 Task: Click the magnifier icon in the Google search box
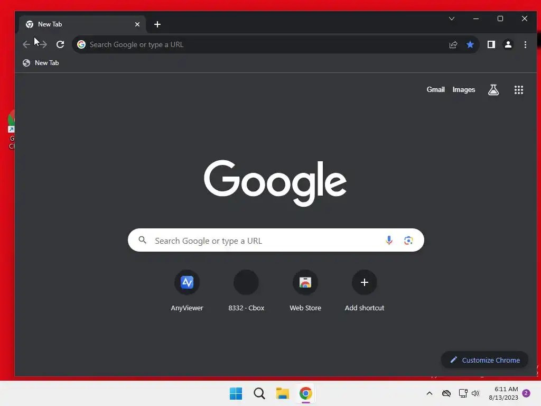point(143,240)
